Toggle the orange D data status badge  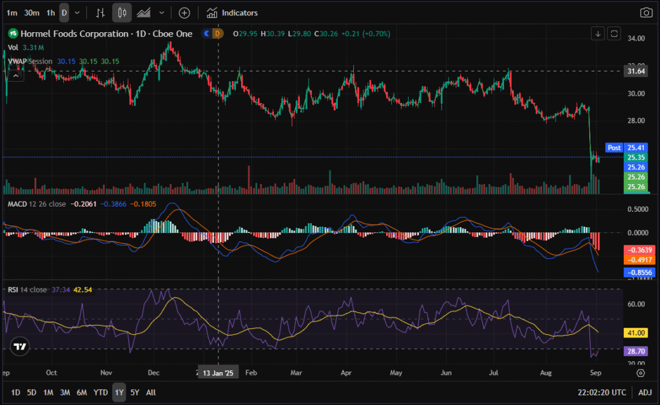[217, 33]
